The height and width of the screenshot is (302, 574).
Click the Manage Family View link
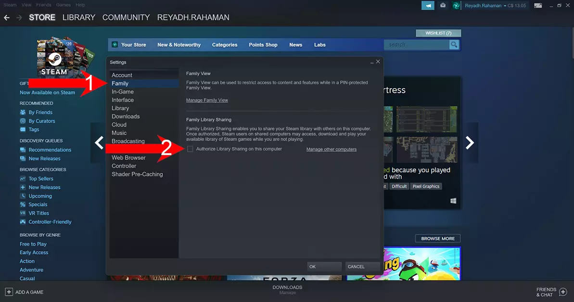207,100
